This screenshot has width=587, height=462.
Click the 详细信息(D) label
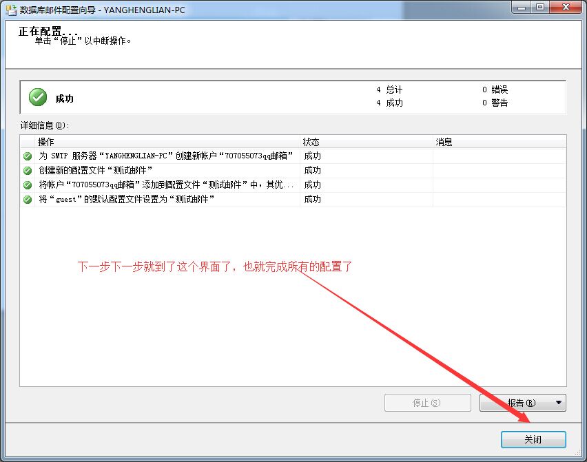coord(45,126)
